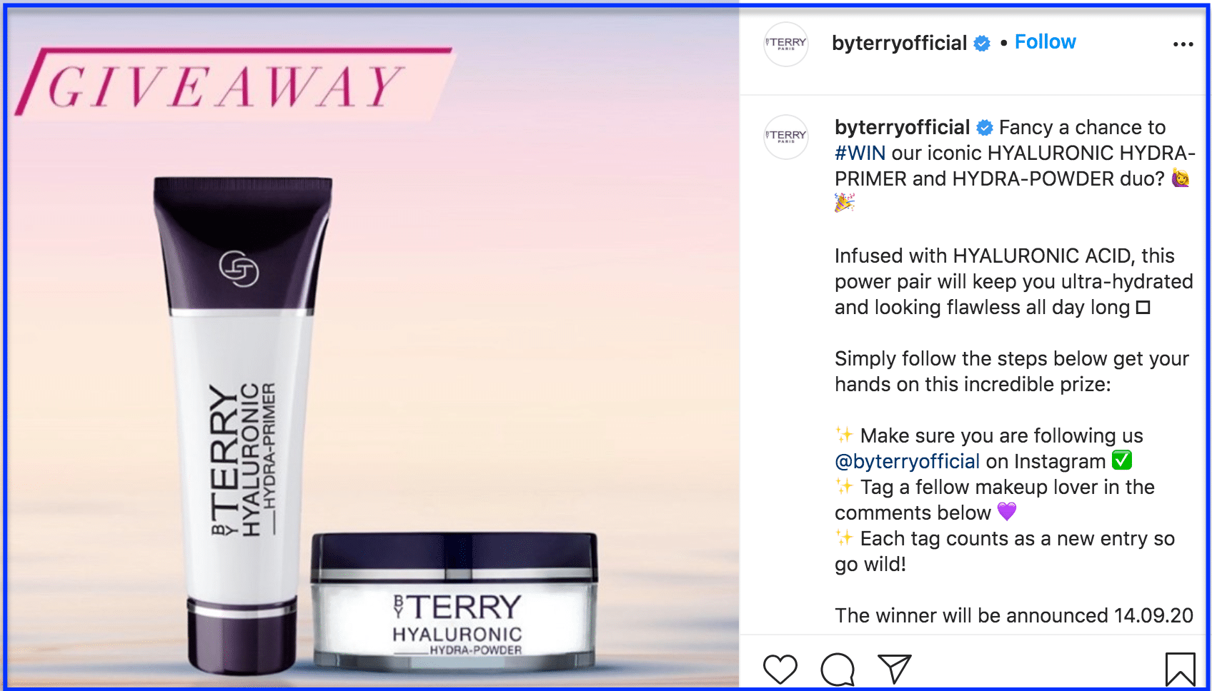Click the Hydra-Powder jar in image

coord(454,601)
